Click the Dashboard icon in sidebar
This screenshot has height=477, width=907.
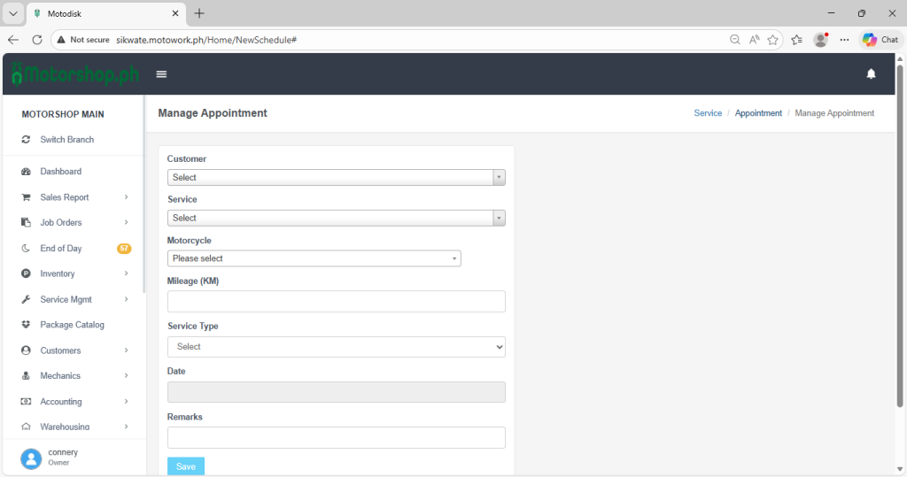[27, 172]
